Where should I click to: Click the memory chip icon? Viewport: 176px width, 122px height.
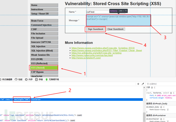tap(26, 80)
